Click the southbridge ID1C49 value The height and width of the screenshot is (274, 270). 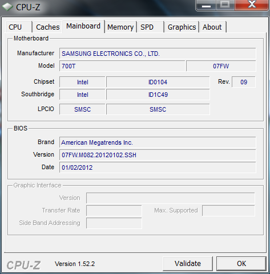[158, 95]
